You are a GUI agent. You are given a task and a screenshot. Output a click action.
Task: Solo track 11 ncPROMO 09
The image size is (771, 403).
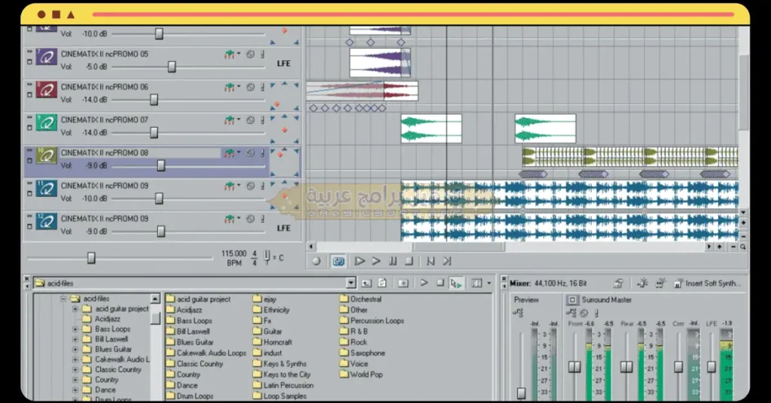pyautogui.click(x=263, y=186)
